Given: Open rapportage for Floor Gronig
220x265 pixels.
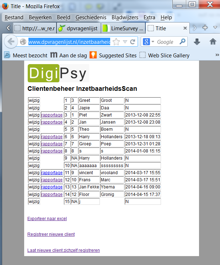Looking at the screenshot, I should tap(52, 194).
